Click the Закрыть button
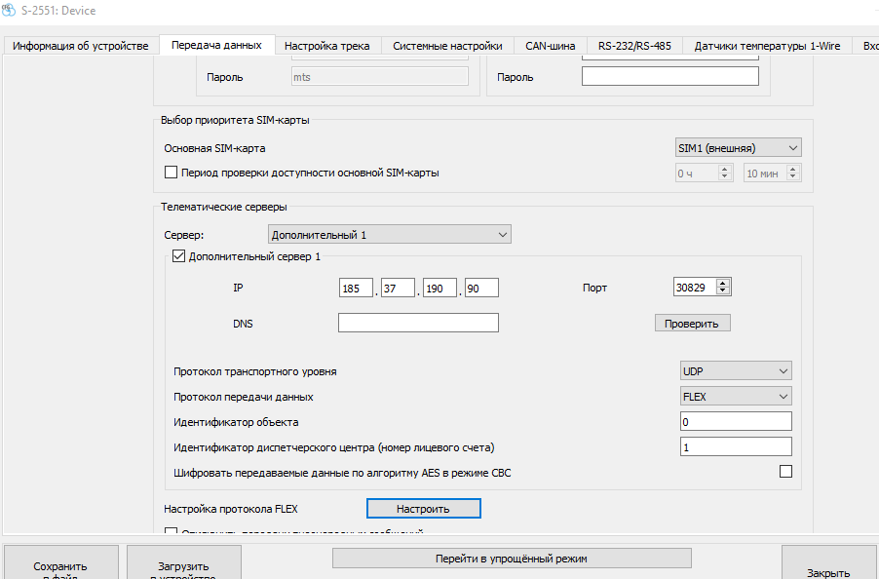This screenshot has height=579, width=879. (828, 572)
